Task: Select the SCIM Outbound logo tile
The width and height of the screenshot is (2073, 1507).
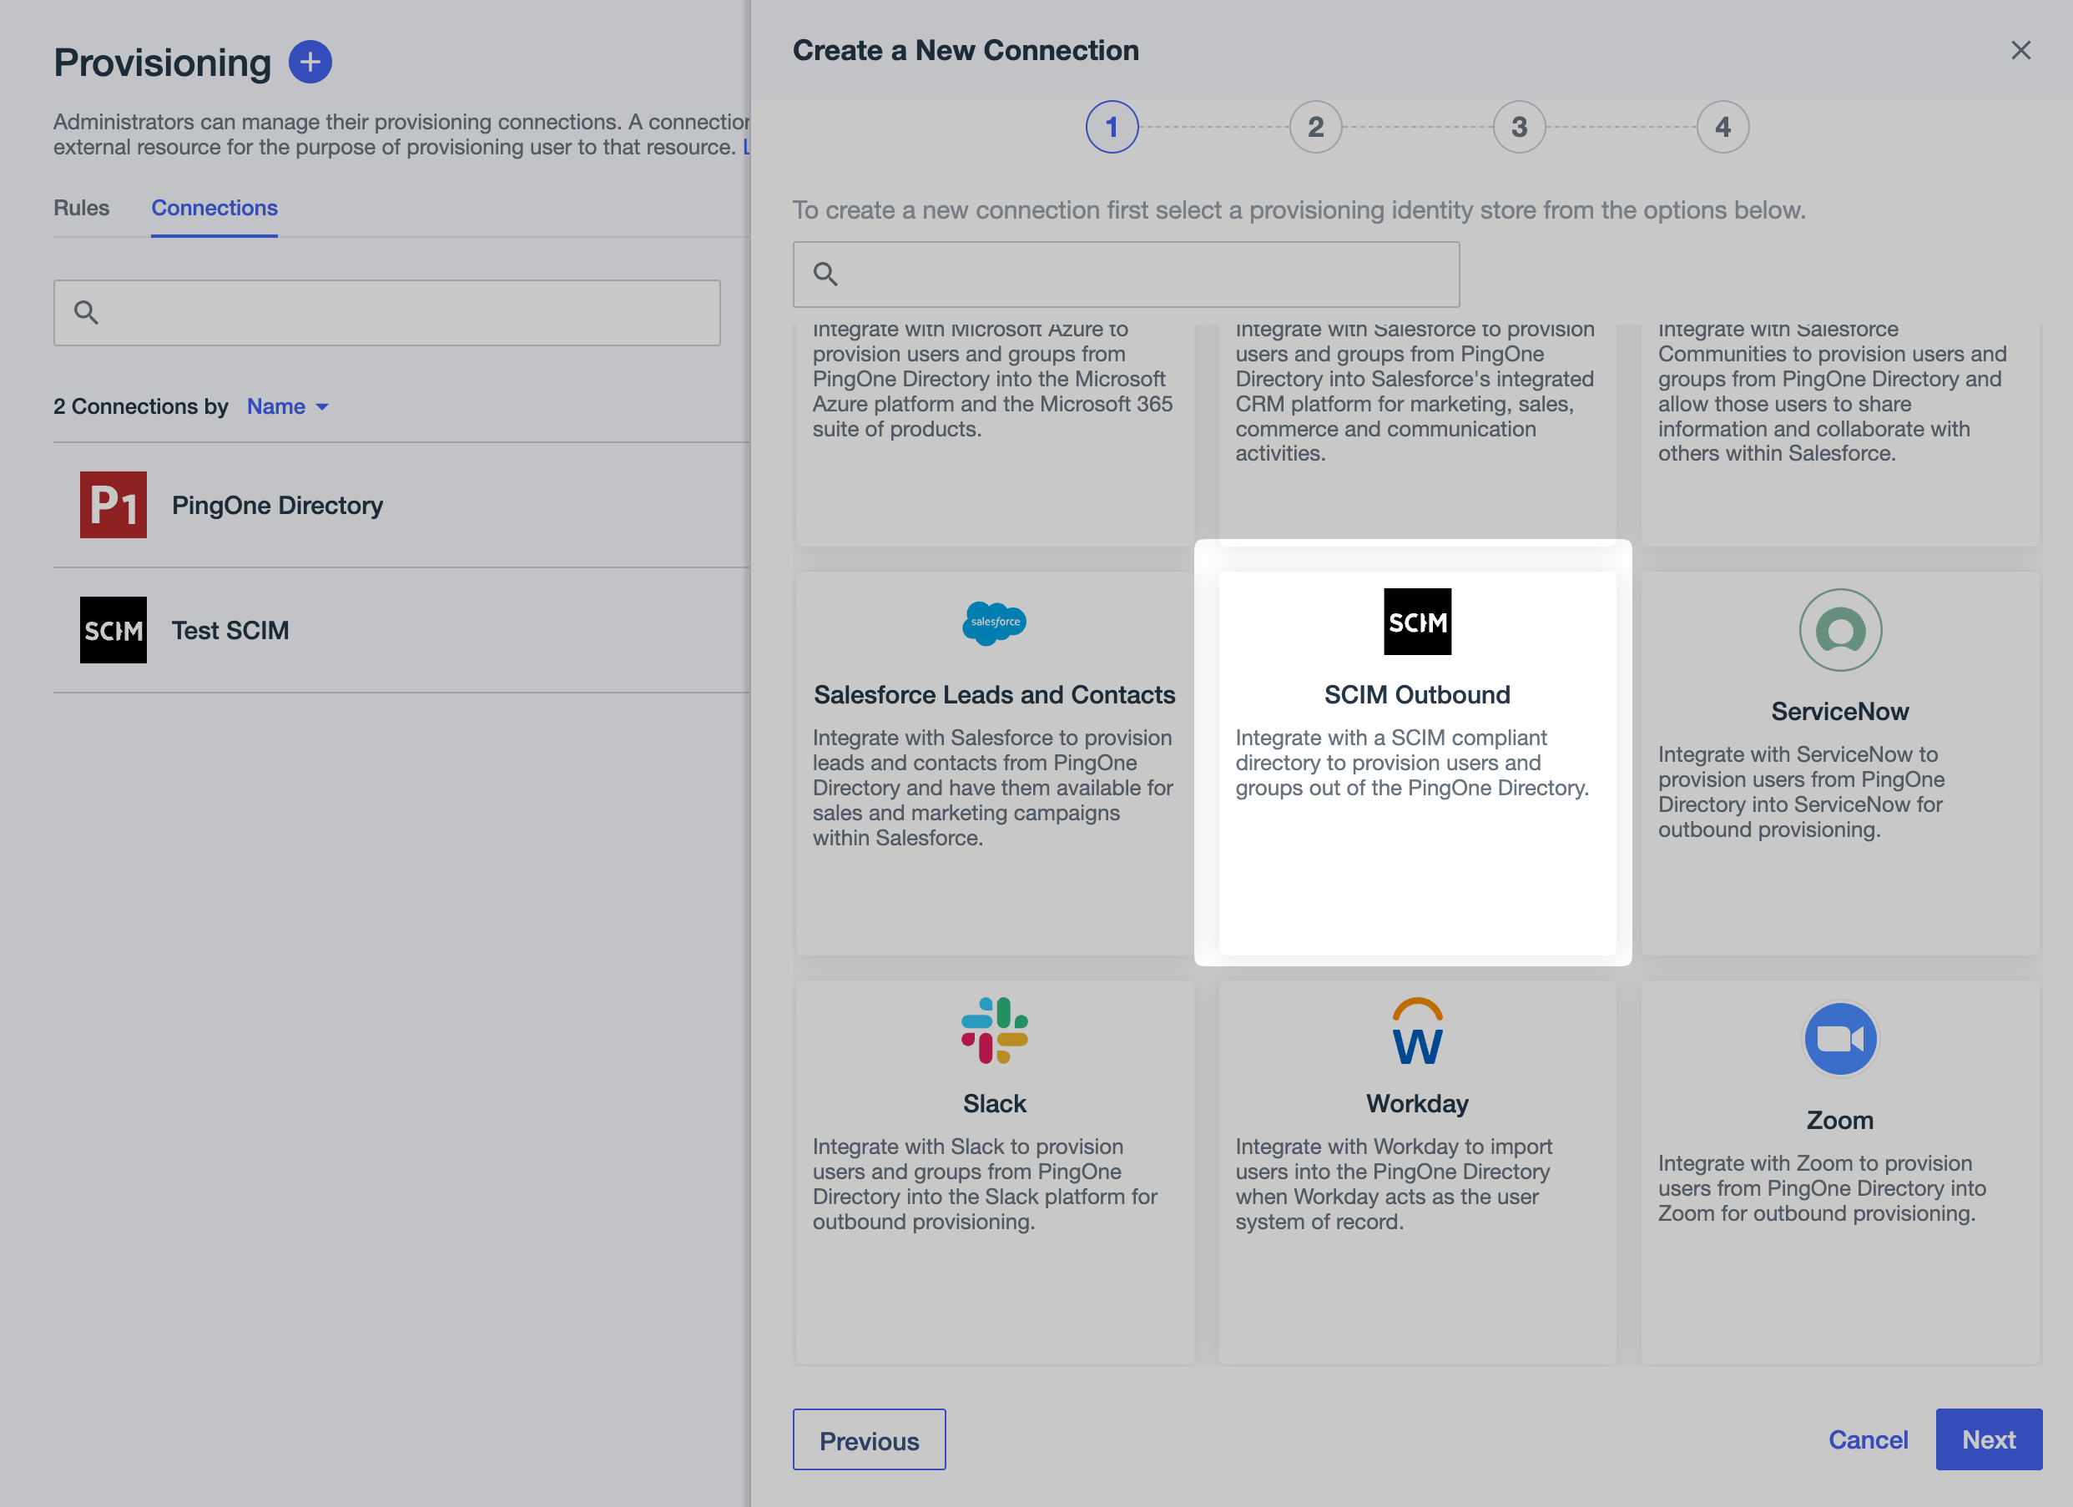Action: point(1417,622)
